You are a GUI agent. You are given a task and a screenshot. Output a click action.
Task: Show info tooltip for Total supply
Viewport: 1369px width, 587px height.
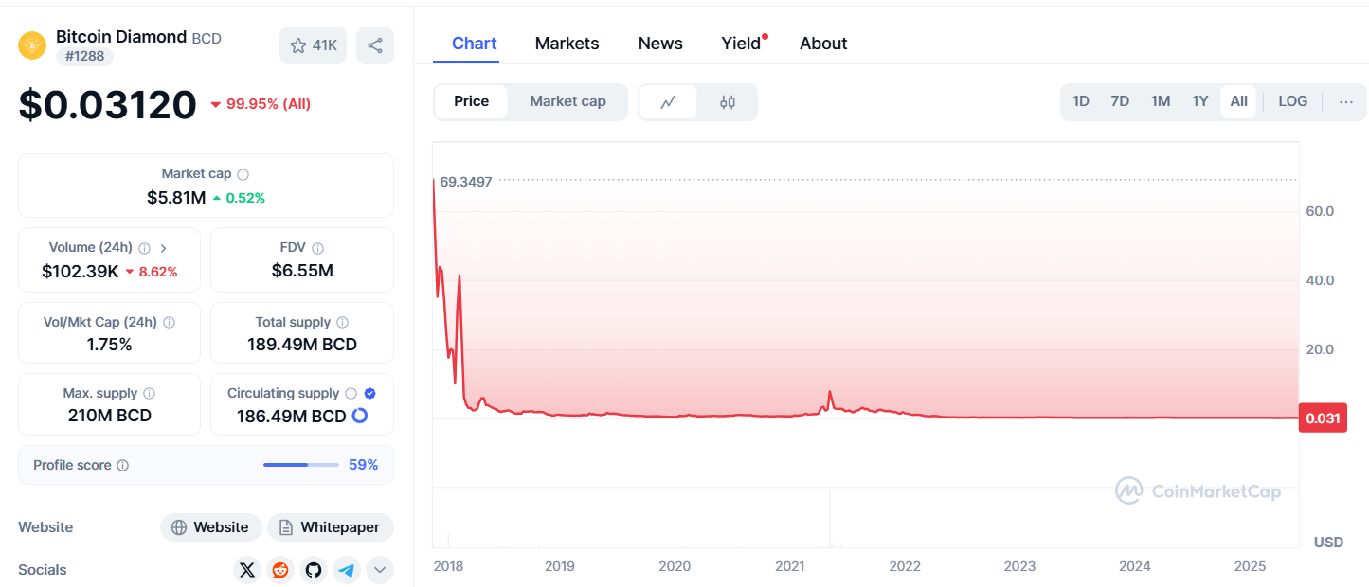tap(342, 322)
